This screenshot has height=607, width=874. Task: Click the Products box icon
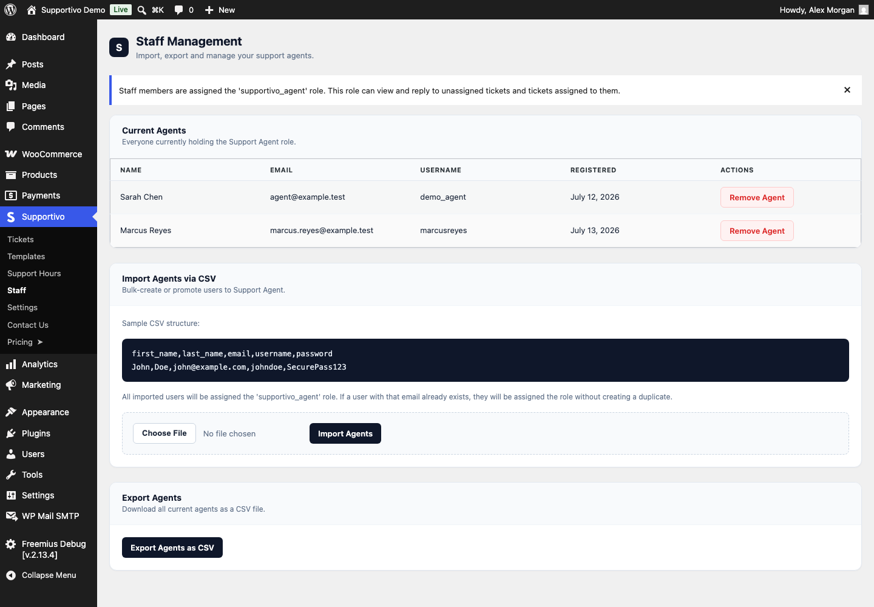11,175
